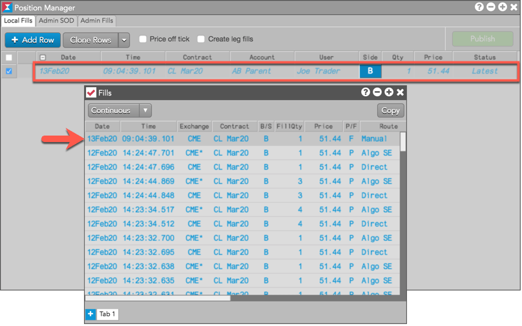Click the Account column header

click(262, 57)
